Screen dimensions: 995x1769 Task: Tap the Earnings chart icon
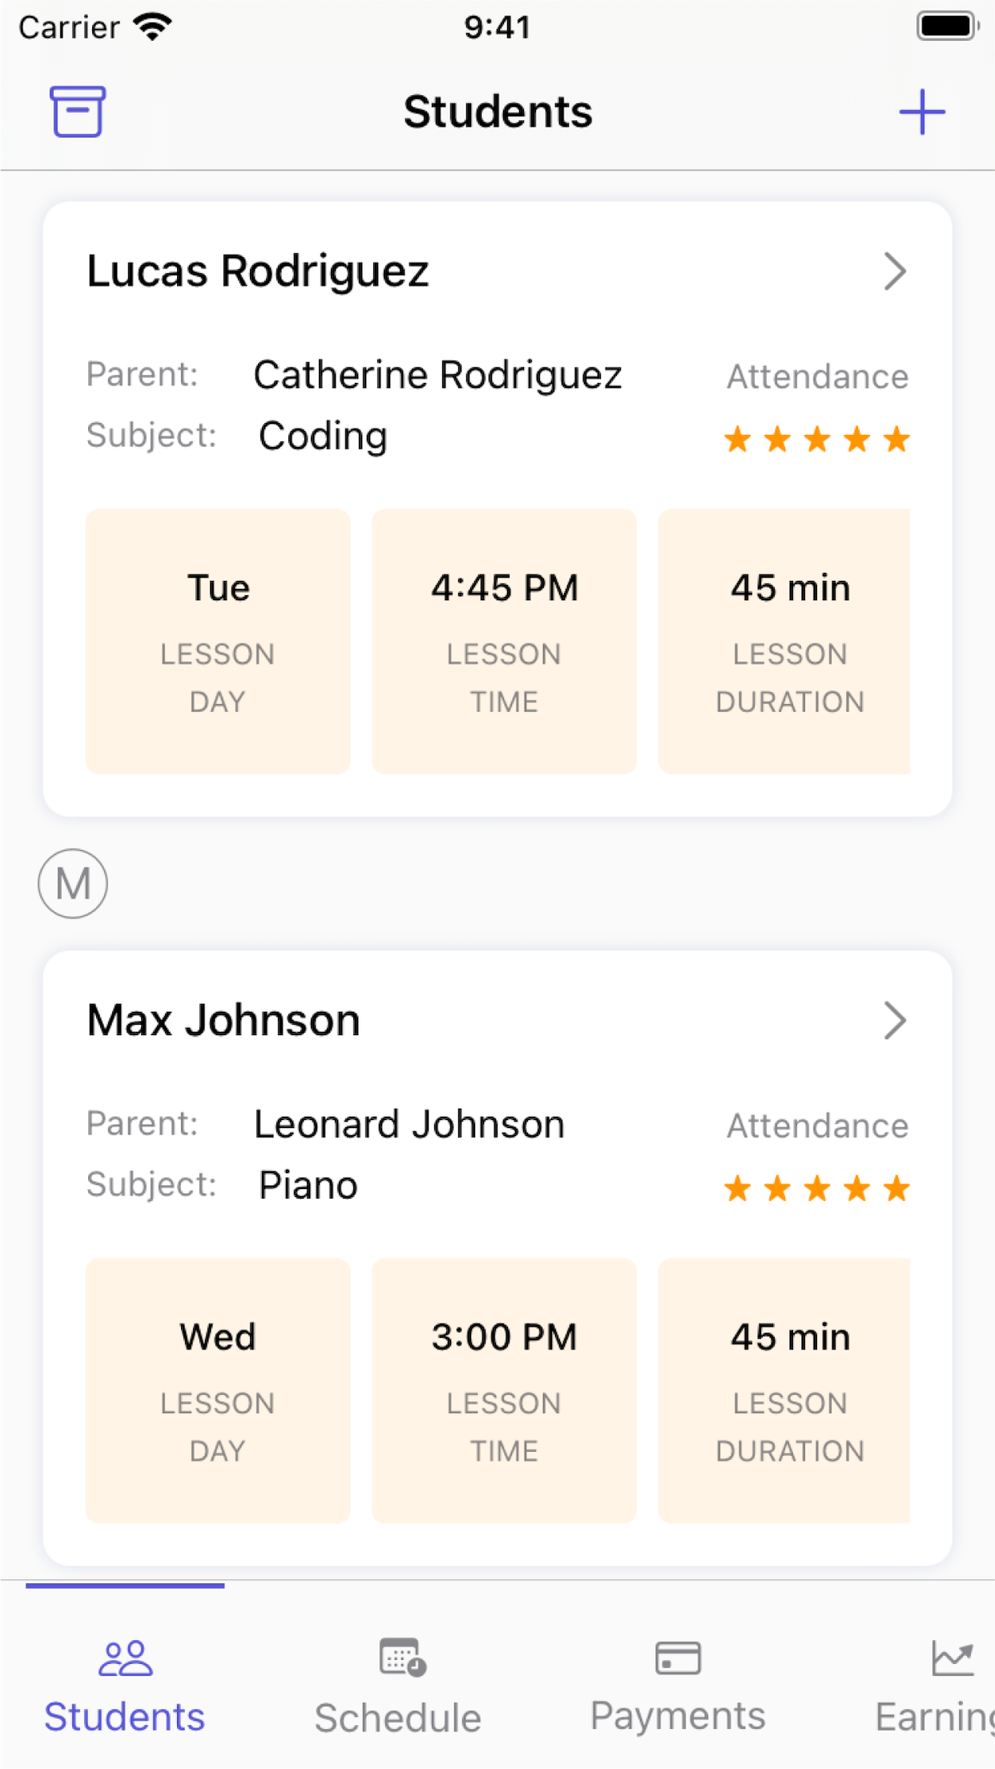953,1657
